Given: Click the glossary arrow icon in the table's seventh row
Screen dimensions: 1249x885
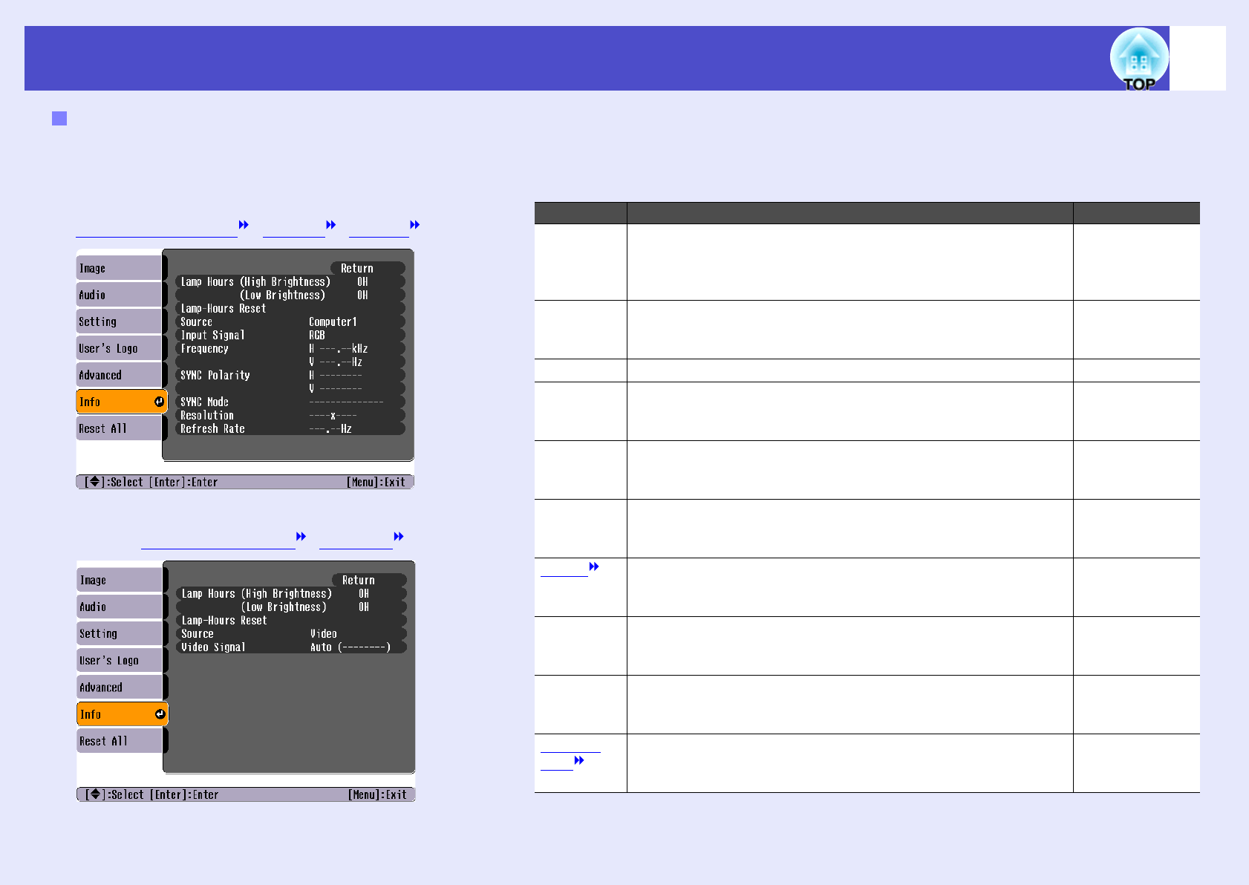Looking at the screenshot, I should click(x=594, y=566).
